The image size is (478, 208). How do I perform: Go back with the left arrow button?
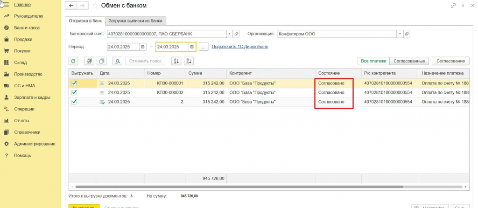coord(71,6)
